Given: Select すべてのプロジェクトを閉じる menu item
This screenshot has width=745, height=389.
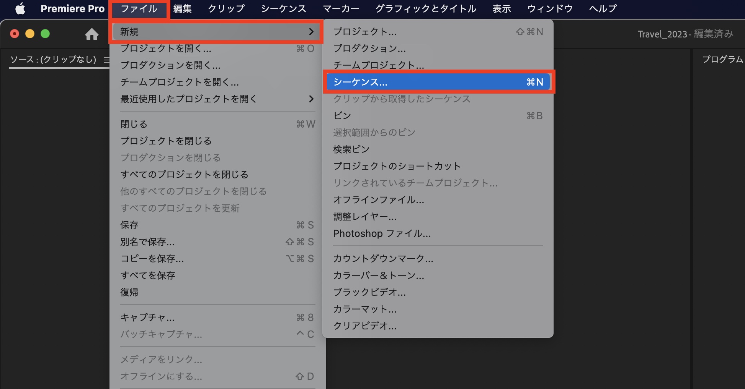Looking at the screenshot, I should coord(218,175).
